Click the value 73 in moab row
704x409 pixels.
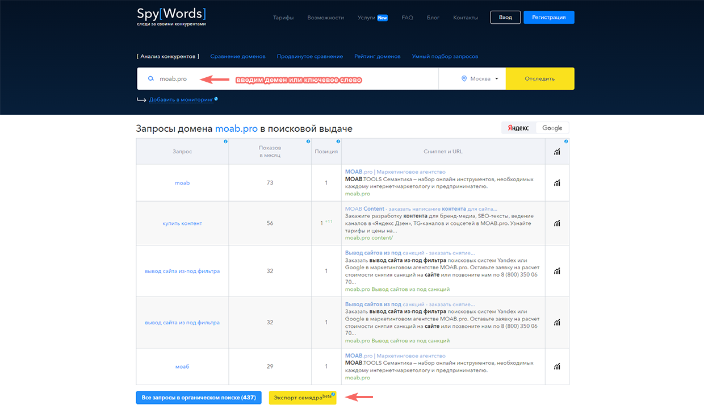click(270, 183)
